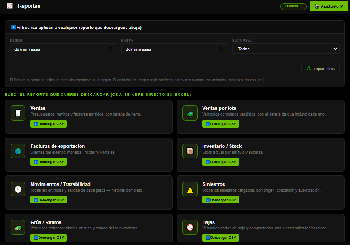Click 'Stock actual por artículo y sucursal' description
350x245 pixels.
tap(233, 152)
